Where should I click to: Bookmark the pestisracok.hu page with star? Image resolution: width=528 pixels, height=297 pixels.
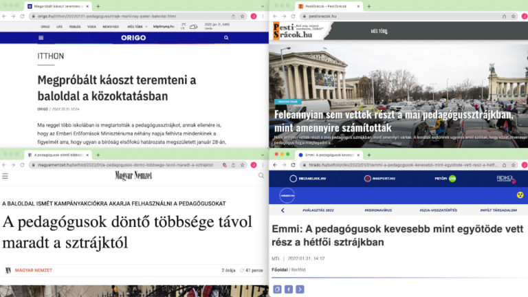point(513,16)
